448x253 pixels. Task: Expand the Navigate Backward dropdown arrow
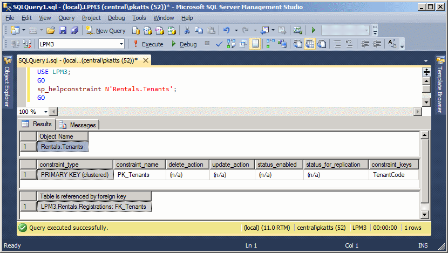(273, 30)
